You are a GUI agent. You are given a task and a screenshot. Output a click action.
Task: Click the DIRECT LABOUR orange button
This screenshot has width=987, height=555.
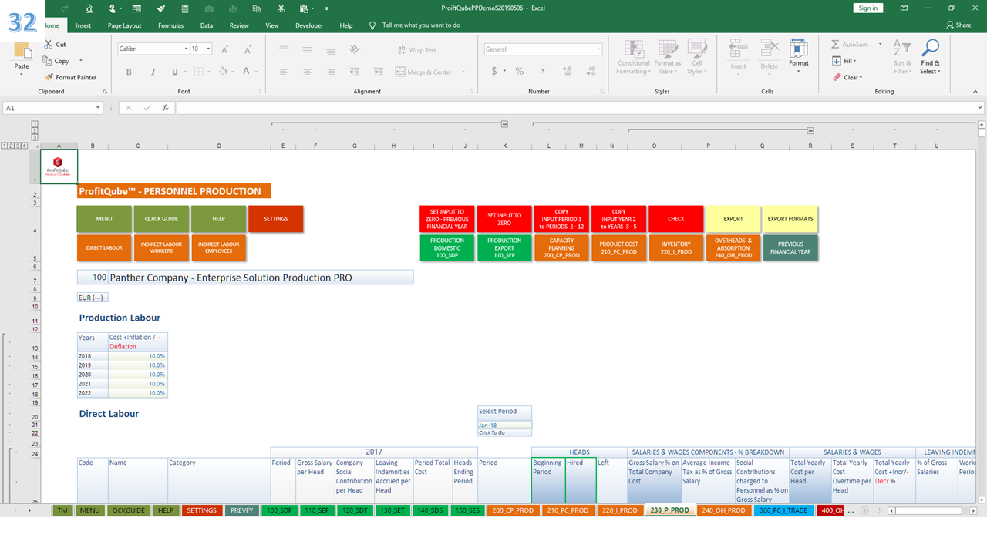[104, 247]
